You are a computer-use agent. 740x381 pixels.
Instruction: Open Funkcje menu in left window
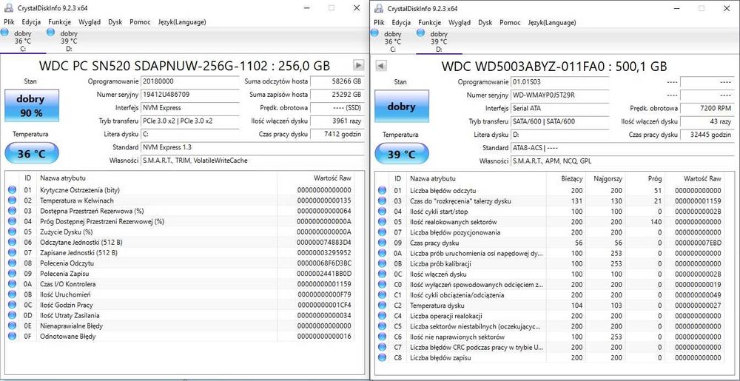[x=59, y=21]
